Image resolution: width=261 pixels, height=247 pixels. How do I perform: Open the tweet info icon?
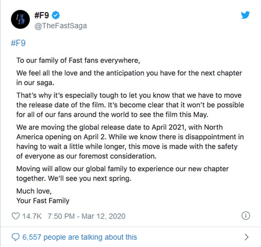click(x=245, y=216)
